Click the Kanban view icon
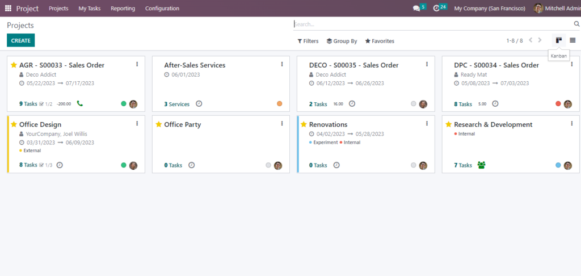 (559, 40)
